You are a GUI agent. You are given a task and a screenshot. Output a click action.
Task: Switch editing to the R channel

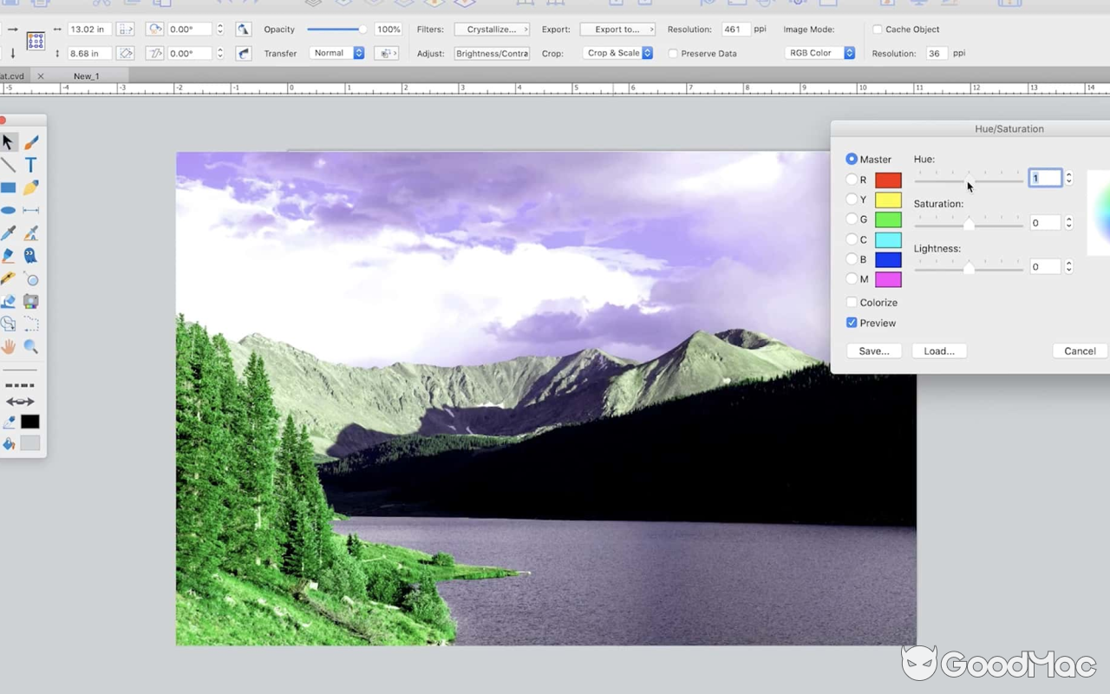pyautogui.click(x=852, y=180)
